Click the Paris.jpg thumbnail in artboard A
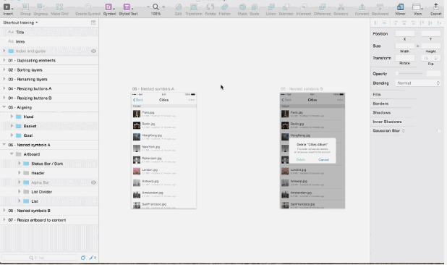Image resolution: width=447 pixels, height=265 pixels. pos(137,114)
